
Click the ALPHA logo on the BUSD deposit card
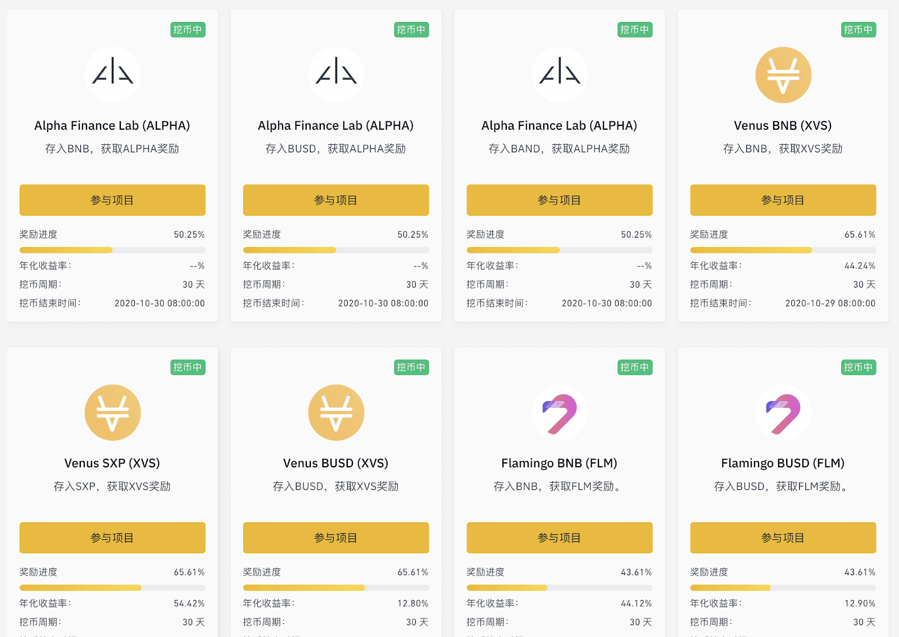[x=336, y=75]
